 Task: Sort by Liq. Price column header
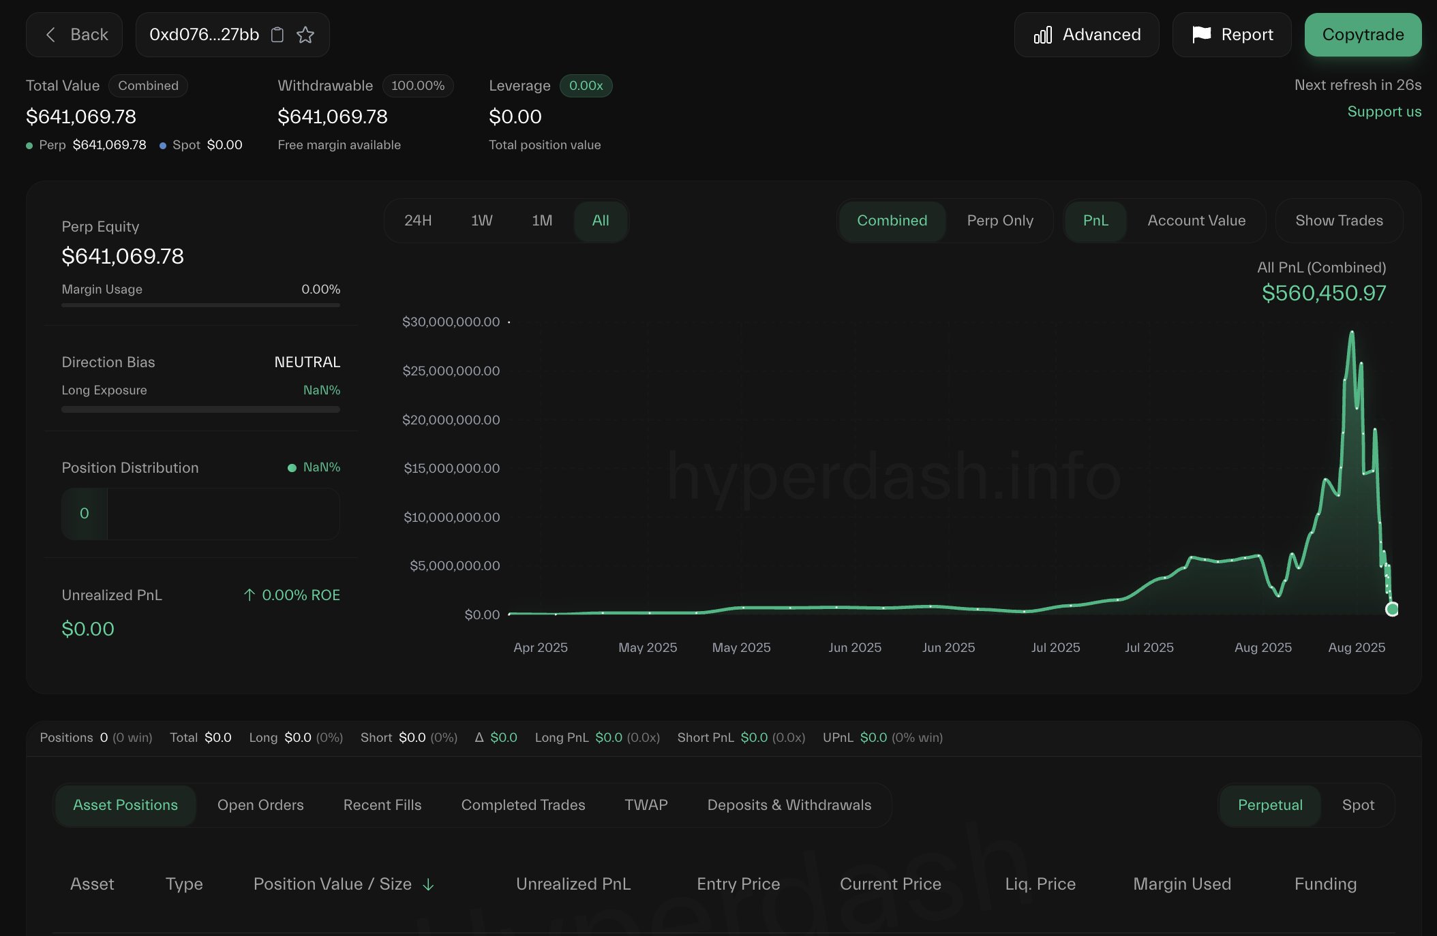click(x=1040, y=884)
